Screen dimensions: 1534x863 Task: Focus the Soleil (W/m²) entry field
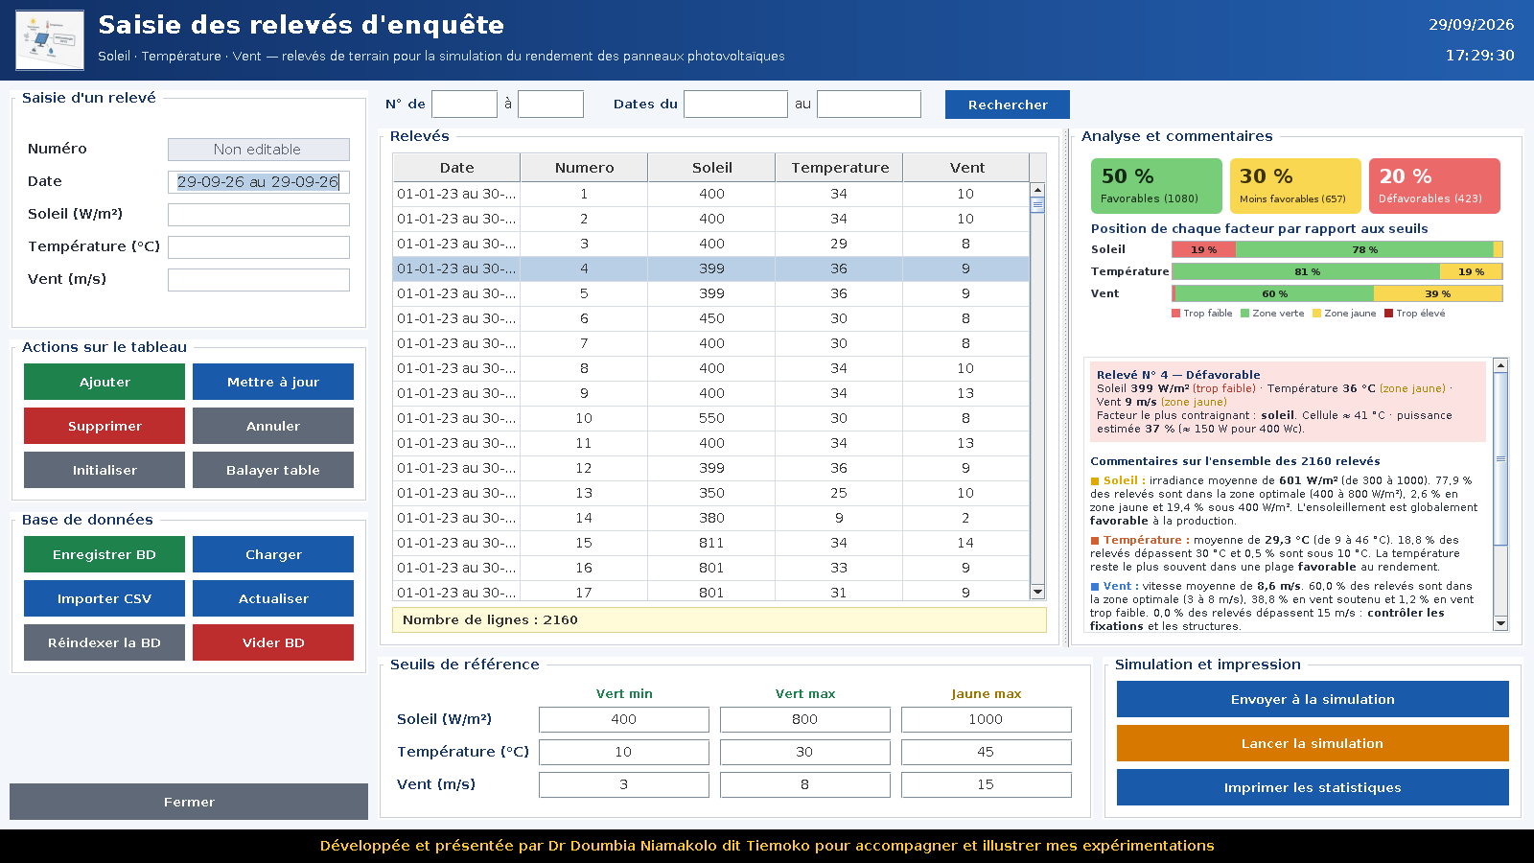click(259, 215)
